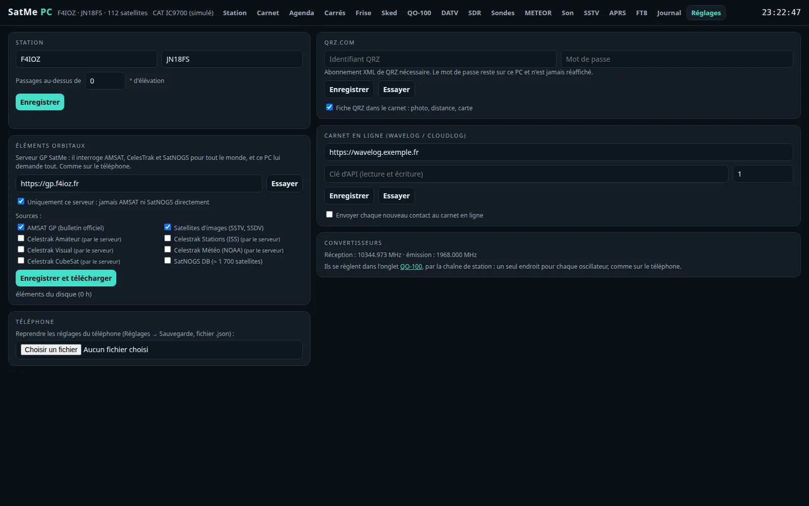Screen dimensions: 809x506
Task: Open the SDR tab
Action: 474,13
